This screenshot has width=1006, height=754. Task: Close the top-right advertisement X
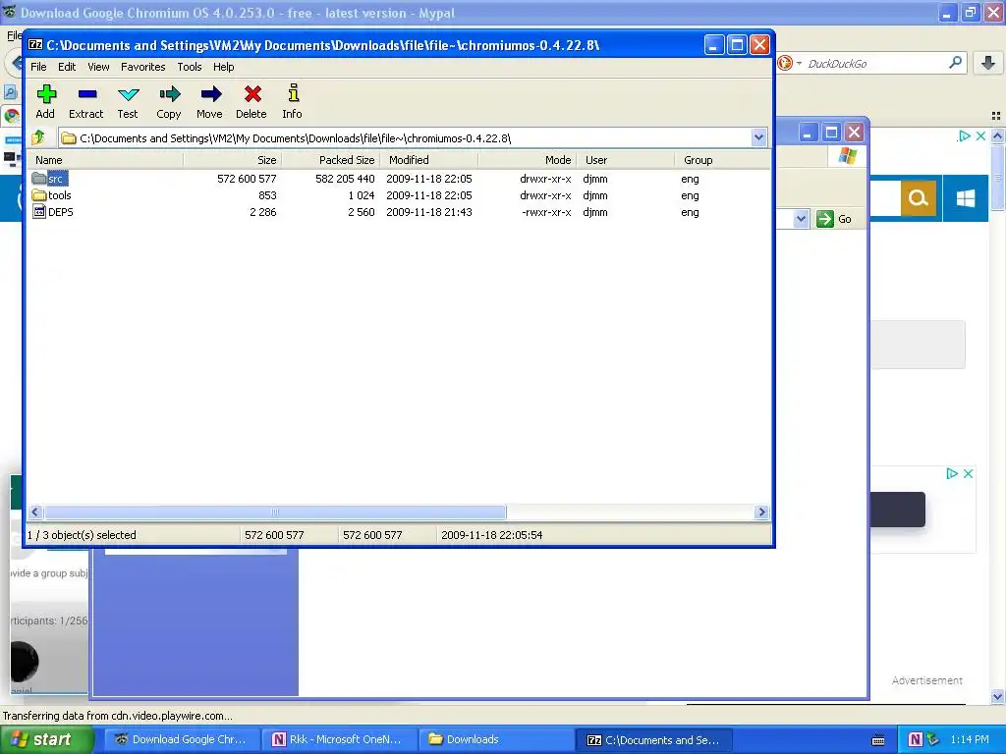980,135
